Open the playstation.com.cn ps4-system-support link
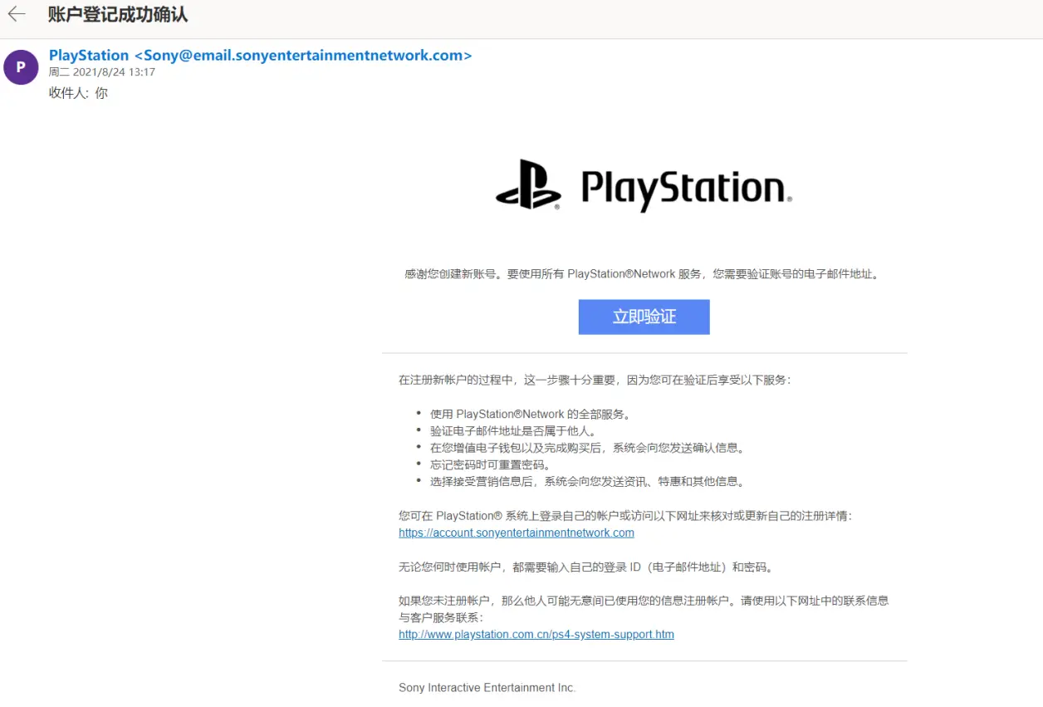 tap(536, 634)
